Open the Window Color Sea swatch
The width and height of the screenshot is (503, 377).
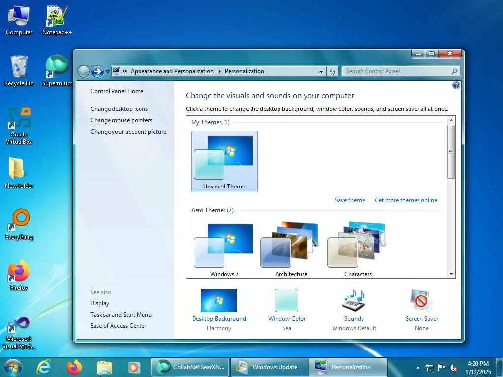pos(286,300)
